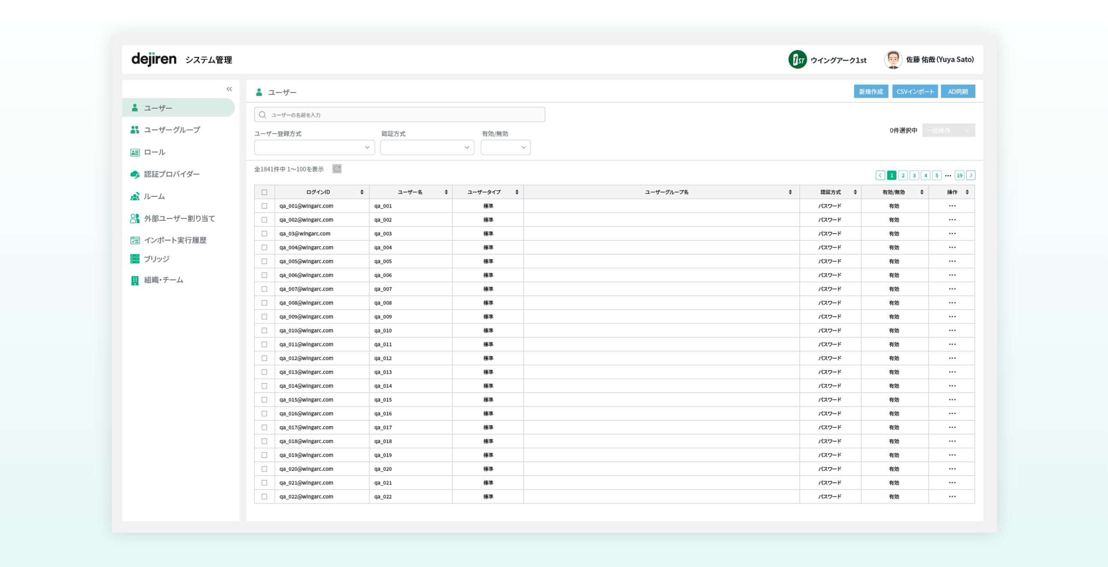This screenshot has height=567, width=1108.
Task: Go to page 2
Action: [x=903, y=175]
